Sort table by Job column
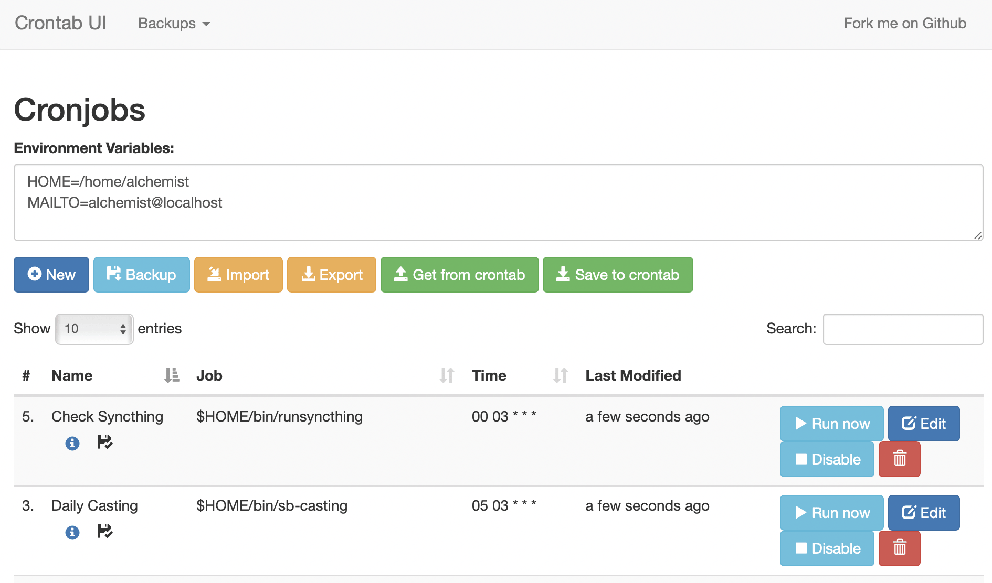This screenshot has height=583, width=992. point(325,375)
